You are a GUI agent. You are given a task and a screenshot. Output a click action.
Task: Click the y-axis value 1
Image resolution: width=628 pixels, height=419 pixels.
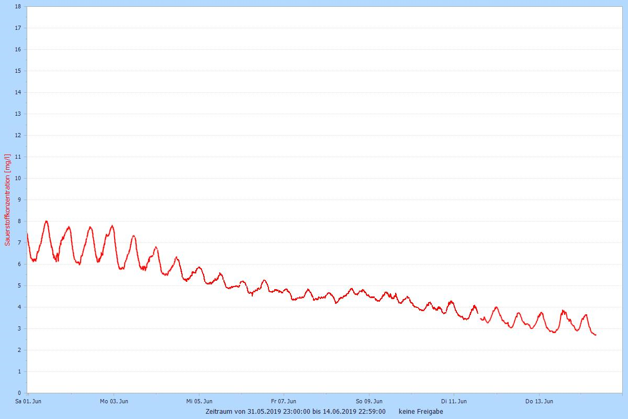[19, 371]
